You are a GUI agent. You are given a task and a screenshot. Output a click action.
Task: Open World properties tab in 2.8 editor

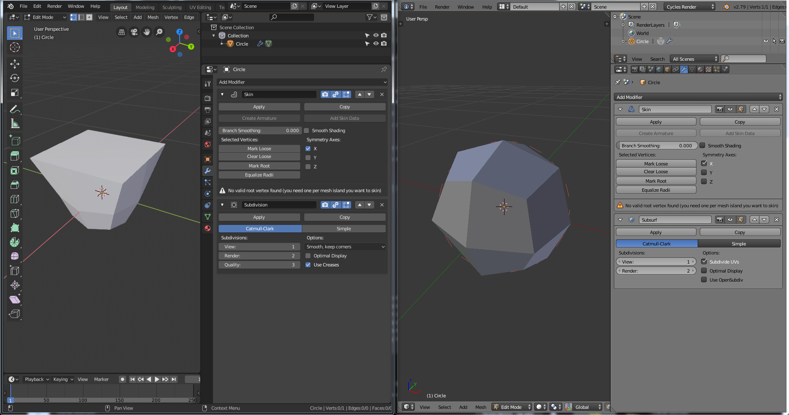[208, 144]
